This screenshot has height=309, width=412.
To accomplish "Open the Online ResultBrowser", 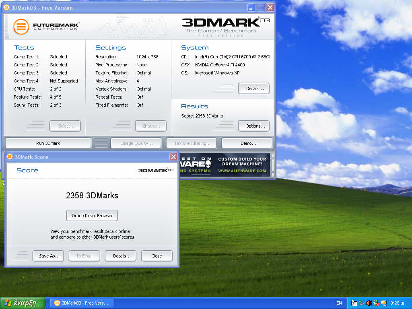I will [92, 216].
